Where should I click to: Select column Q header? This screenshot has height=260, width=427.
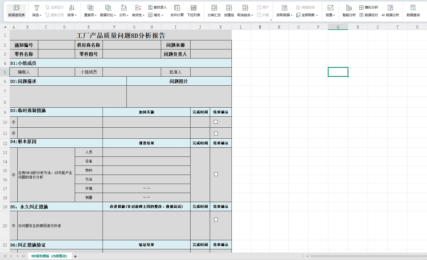[x=338, y=27]
